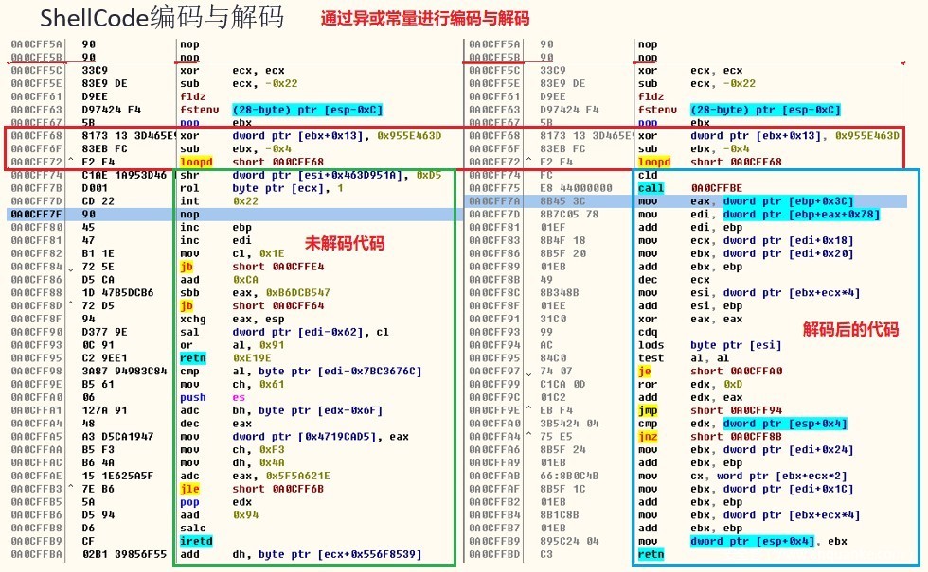Click the address 0A0CFF8D
928x572 pixels.
36,305
